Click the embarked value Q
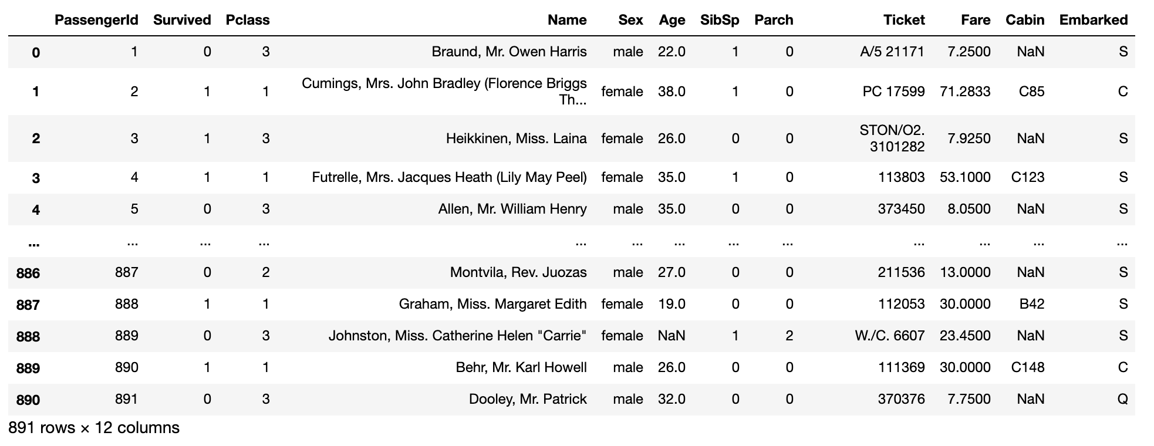1154x446 pixels. [x=1122, y=399]
